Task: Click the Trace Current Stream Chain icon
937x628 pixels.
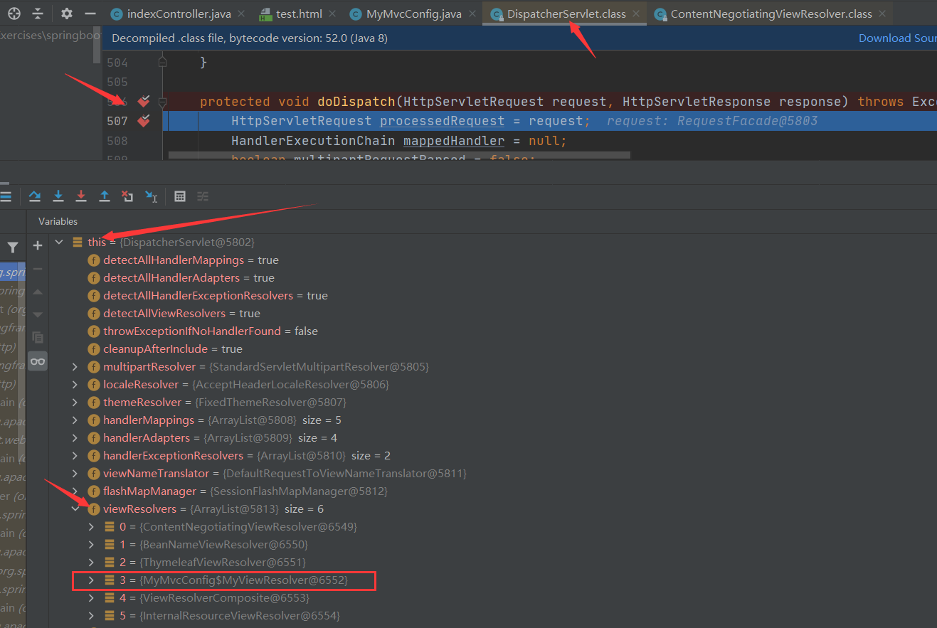Action: 203,196
